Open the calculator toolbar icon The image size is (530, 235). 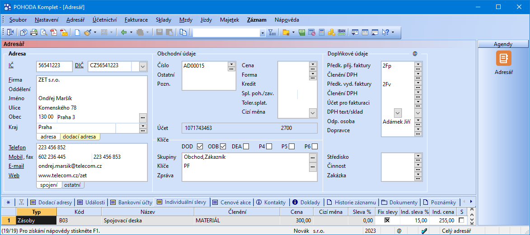pos(322,32)
